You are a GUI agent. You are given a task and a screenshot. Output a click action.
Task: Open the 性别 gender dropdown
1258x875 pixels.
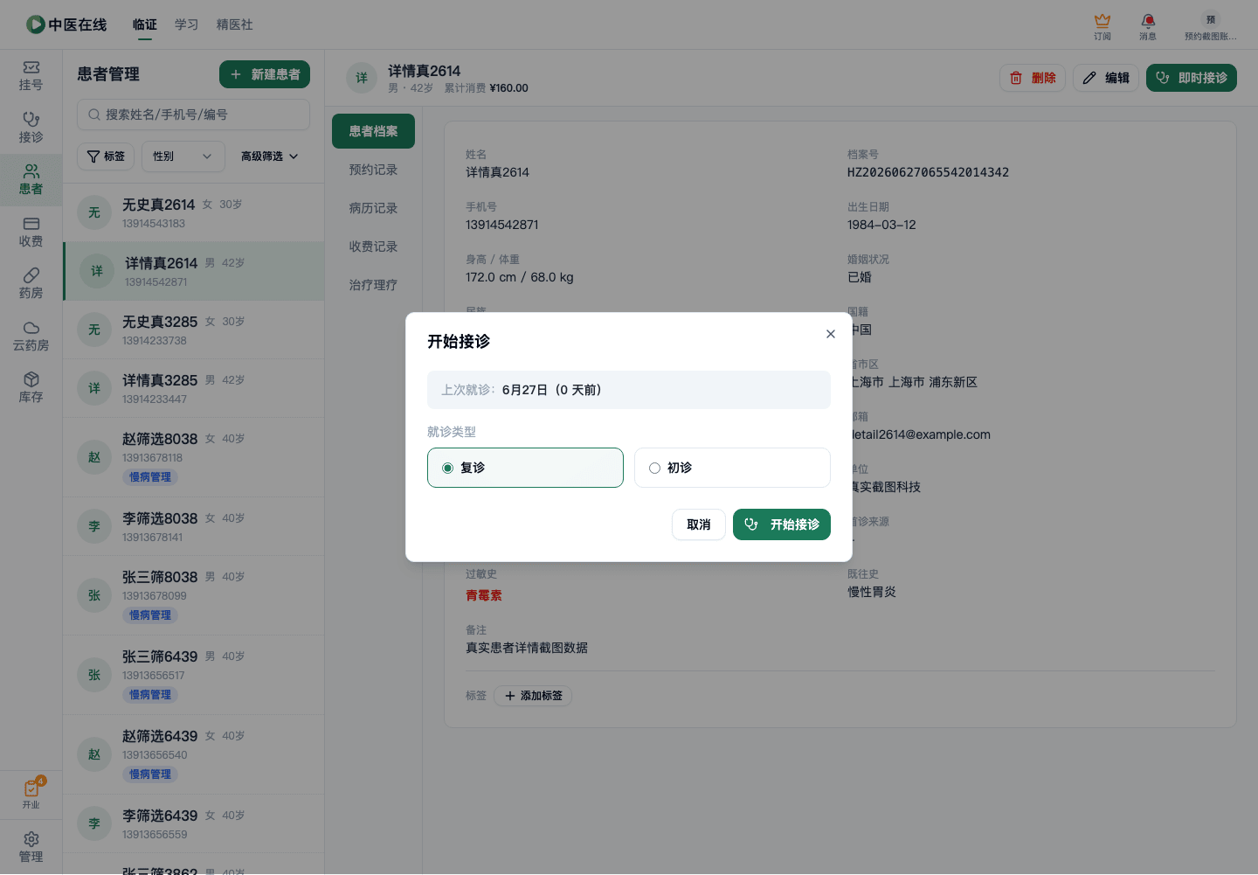click(x=183, y=156)
